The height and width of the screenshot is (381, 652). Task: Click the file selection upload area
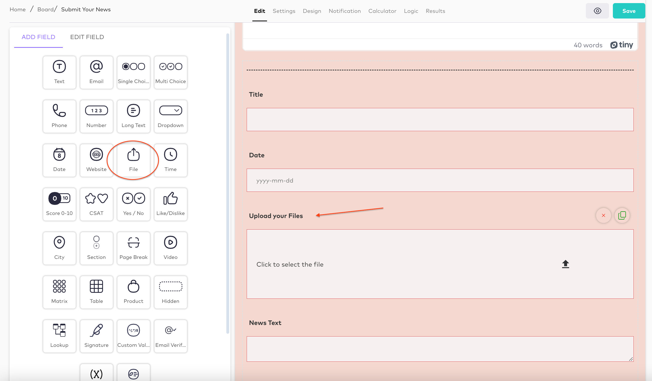[440, 264]
